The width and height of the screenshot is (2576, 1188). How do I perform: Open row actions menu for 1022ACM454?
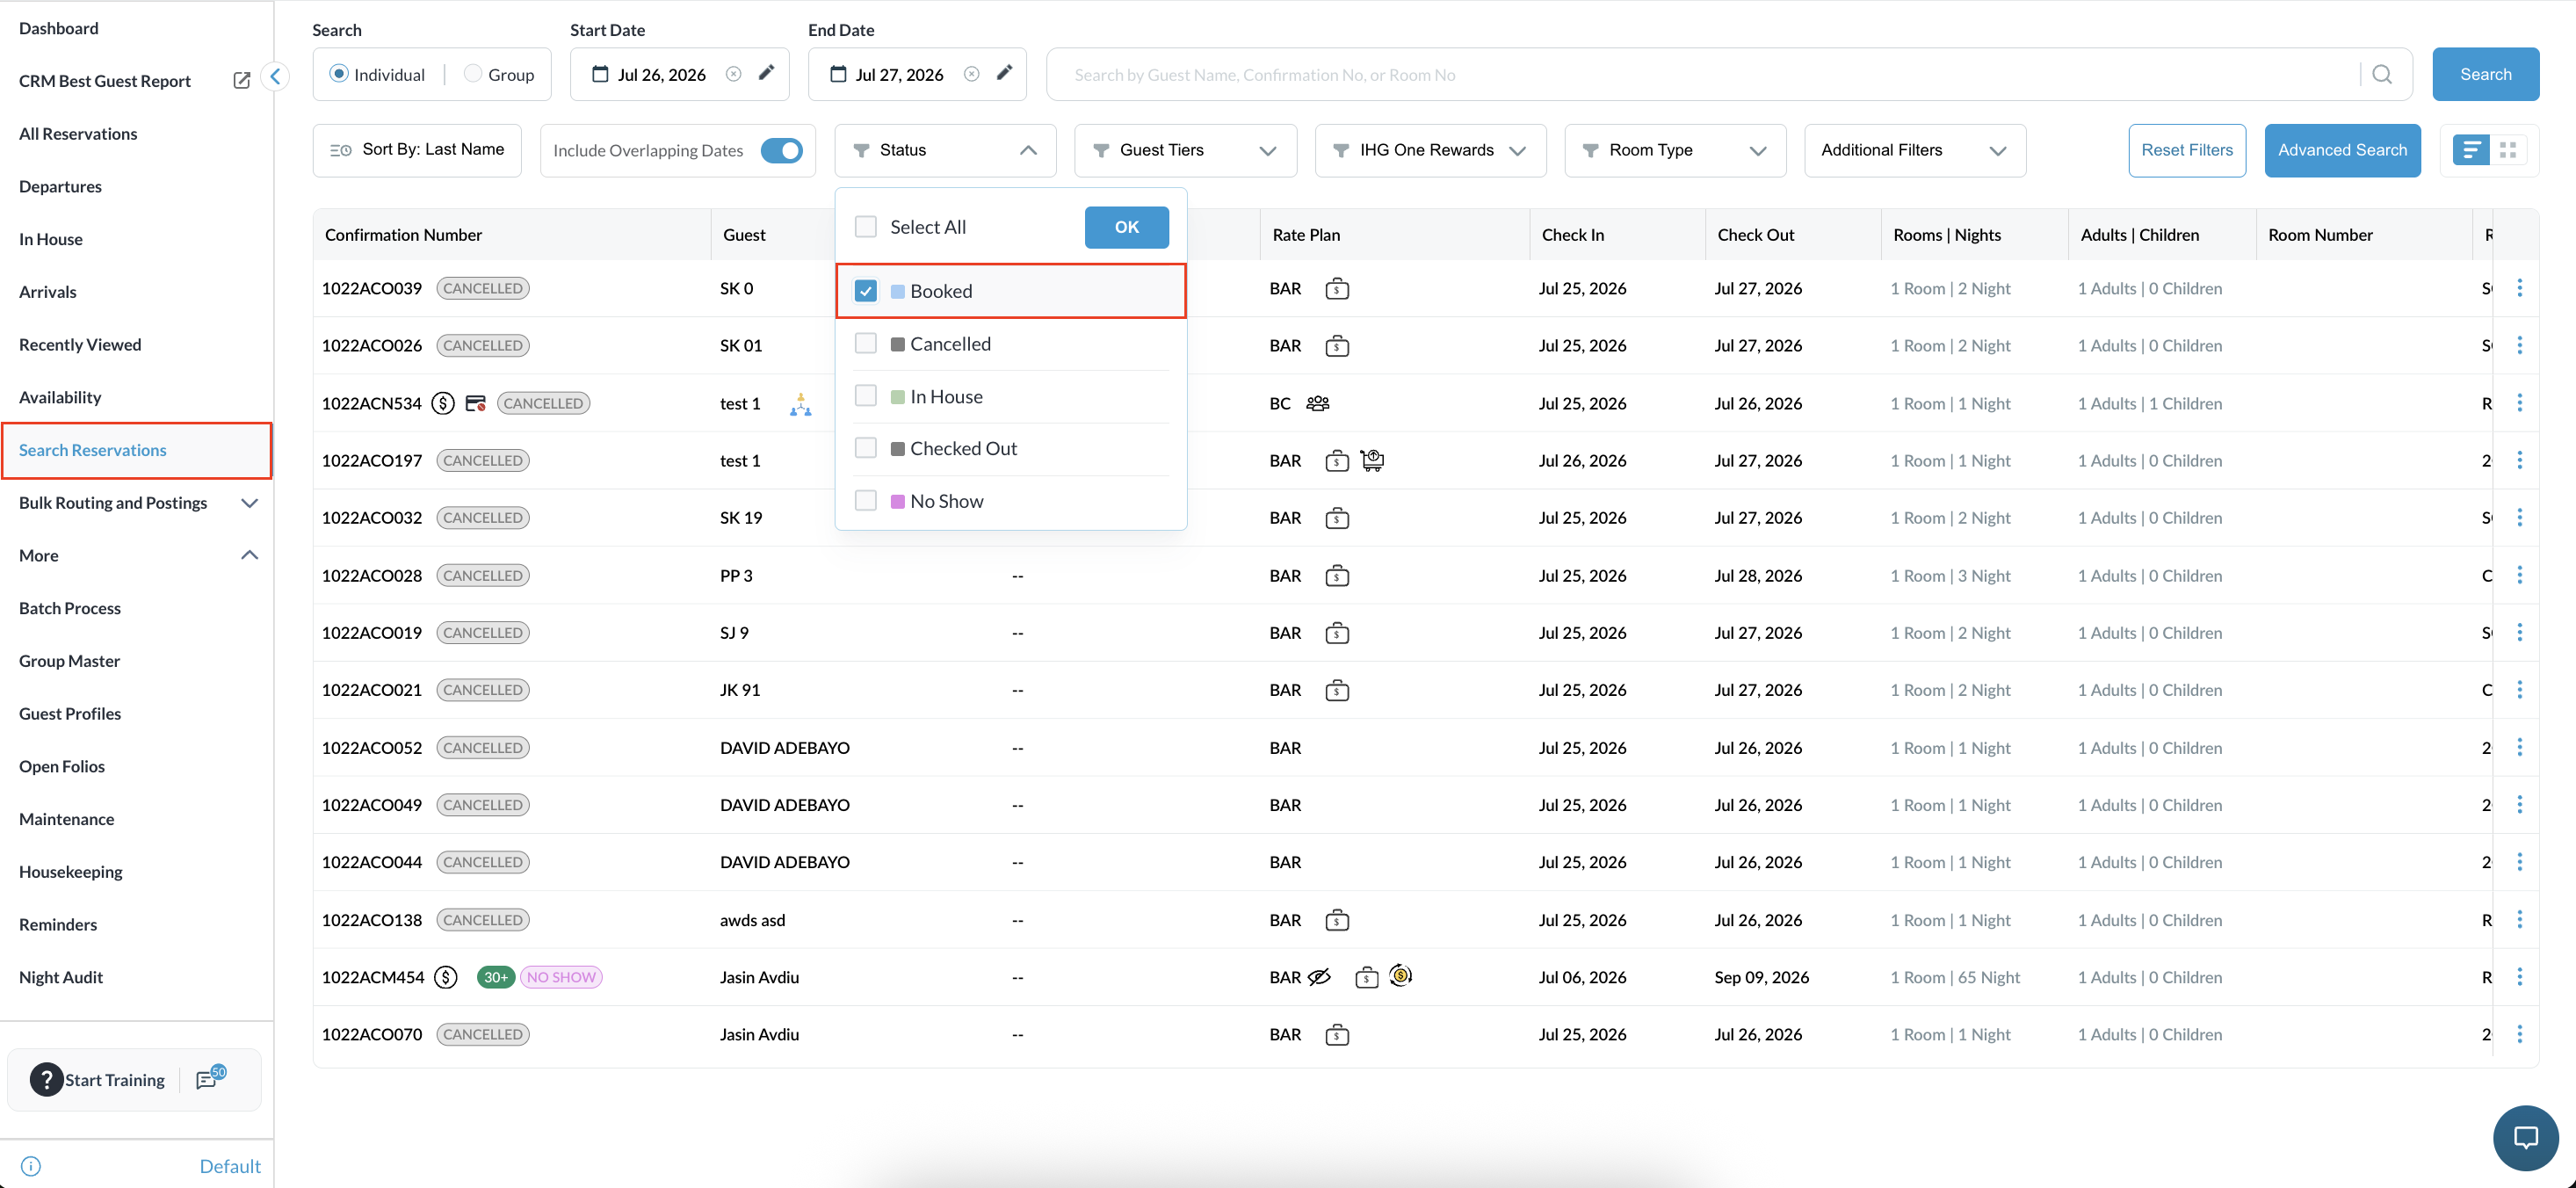click(x=2519, y=977)
